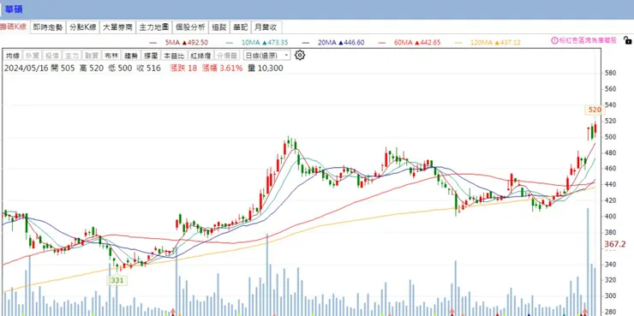Screen dimensions: 634x316
Task: Click the 收 516 close price readout
Action: 149,69
